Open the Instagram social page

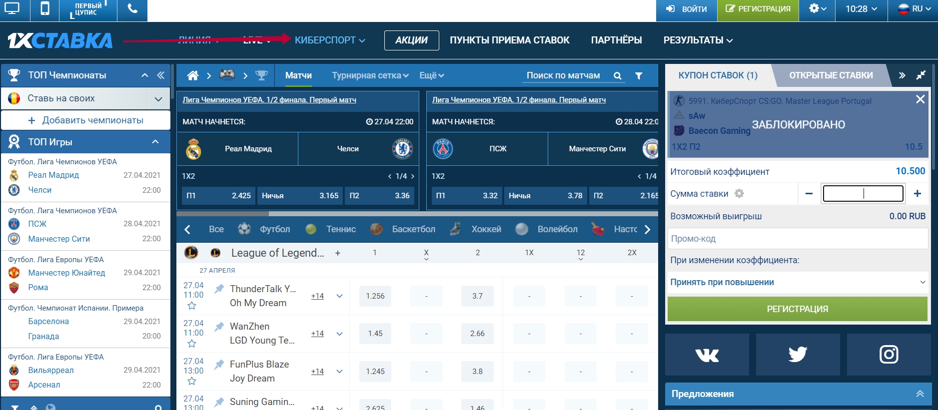(889, 355)
